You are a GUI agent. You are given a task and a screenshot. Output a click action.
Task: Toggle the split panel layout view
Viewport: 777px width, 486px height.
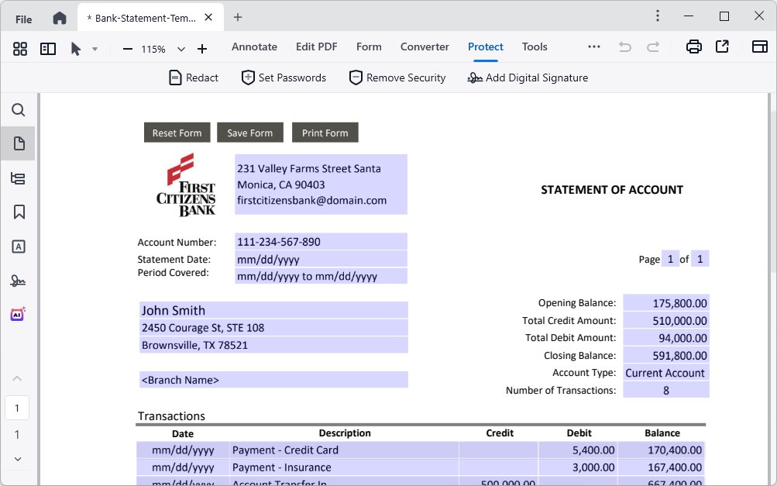click(x=48, y=48)
